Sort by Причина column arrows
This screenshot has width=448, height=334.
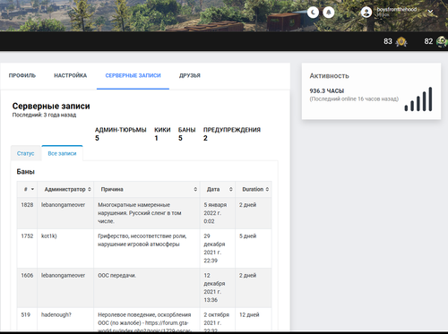pos(195,189)
